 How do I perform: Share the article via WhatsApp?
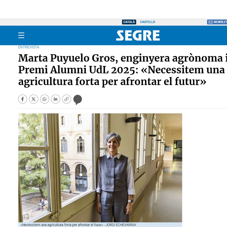45,99
